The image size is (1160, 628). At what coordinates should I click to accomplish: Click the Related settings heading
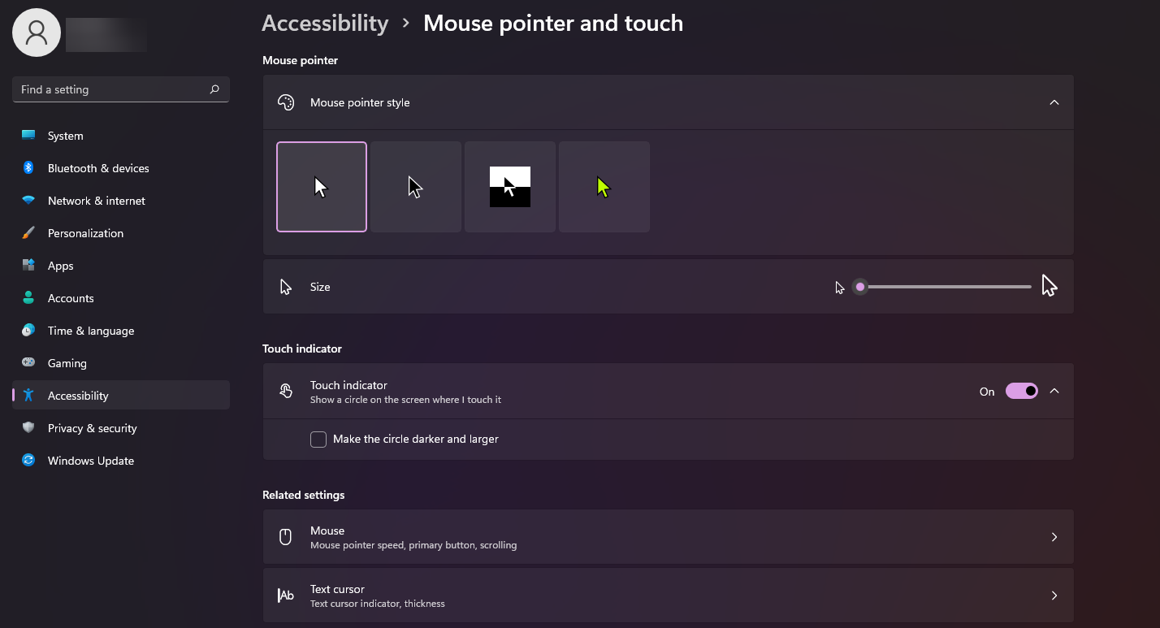pos(304,495)
